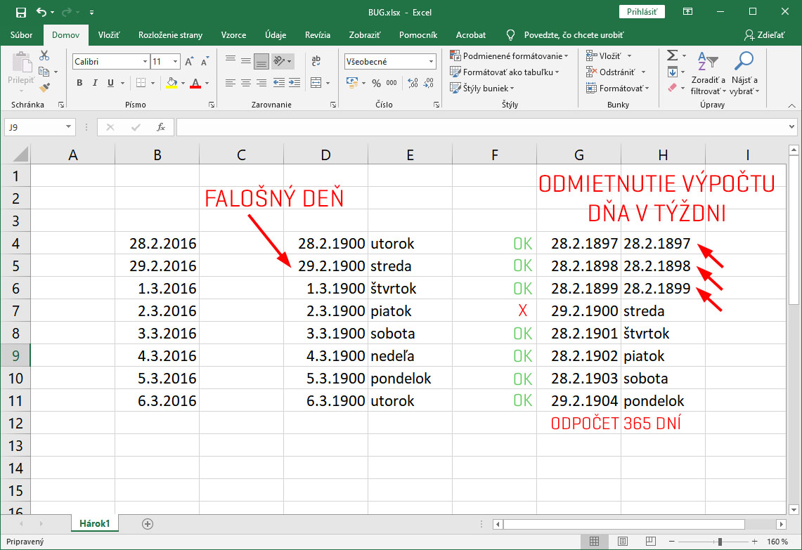Click the AutoSum sigma icon

click(x=672, y=55)
